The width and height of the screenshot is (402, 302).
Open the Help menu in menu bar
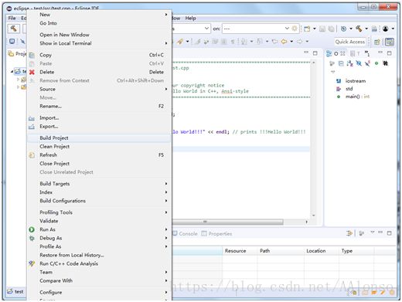[x=190, y=18]
